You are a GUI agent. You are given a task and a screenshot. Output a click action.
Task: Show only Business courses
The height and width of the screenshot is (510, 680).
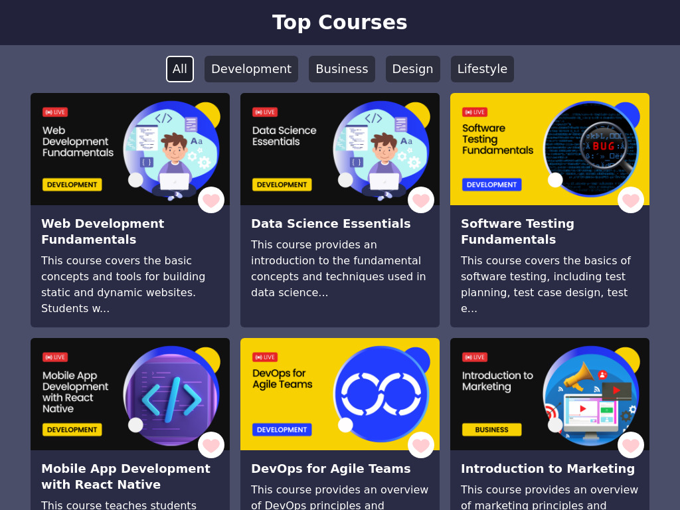(342, 69)
